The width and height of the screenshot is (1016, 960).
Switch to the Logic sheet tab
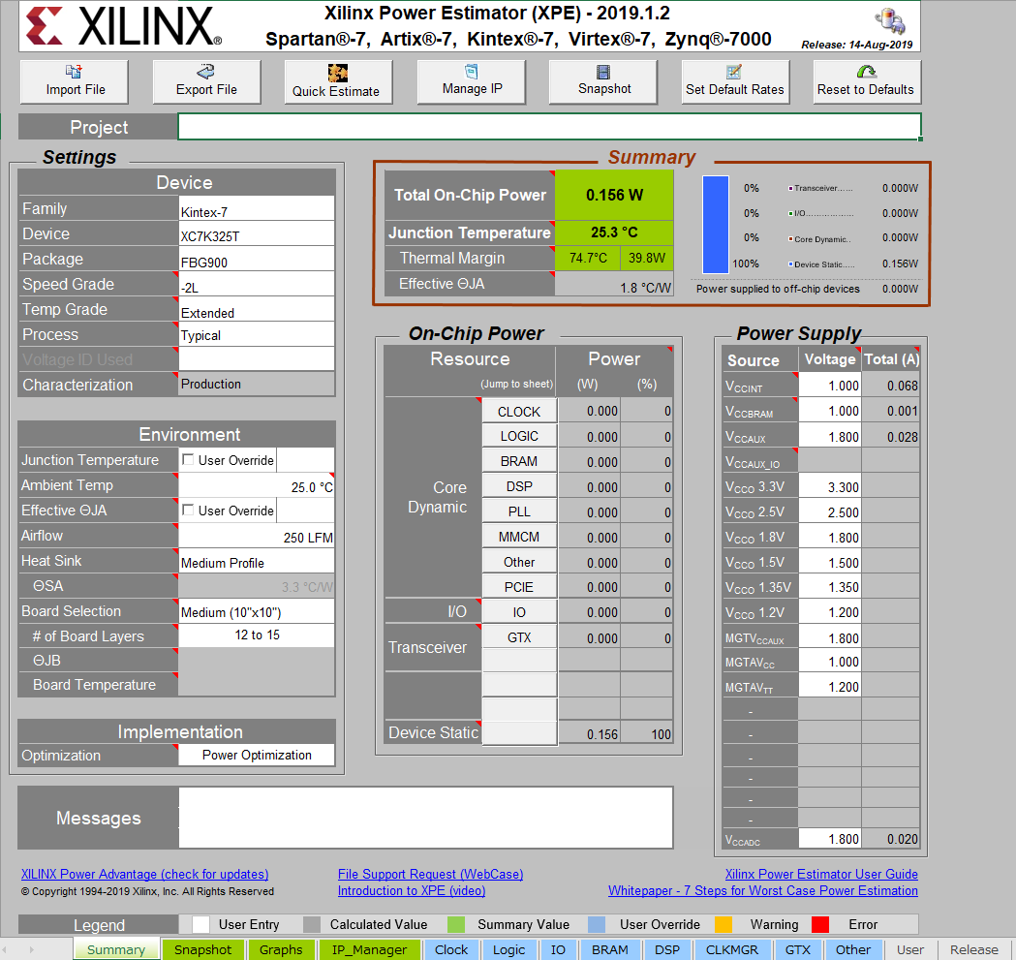click(508, 949)
